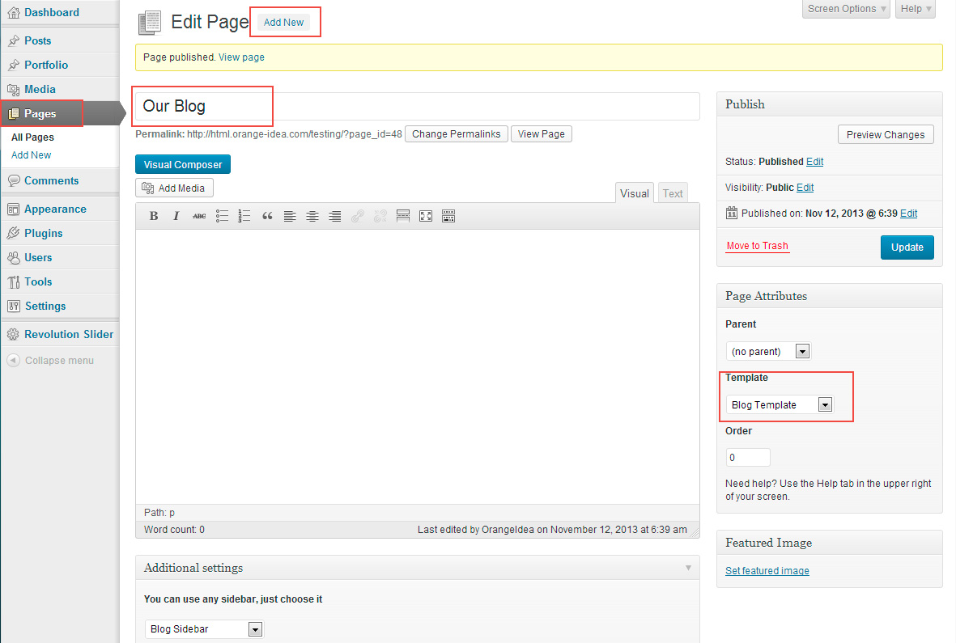Screen dimensions: 956x643
Task: Select Add New under Pages submenu
Action: [x=31, y=155]
